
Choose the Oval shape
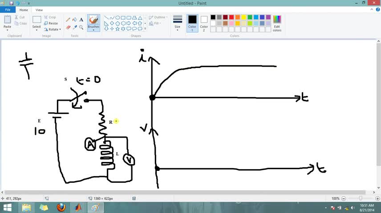point(118,18)
